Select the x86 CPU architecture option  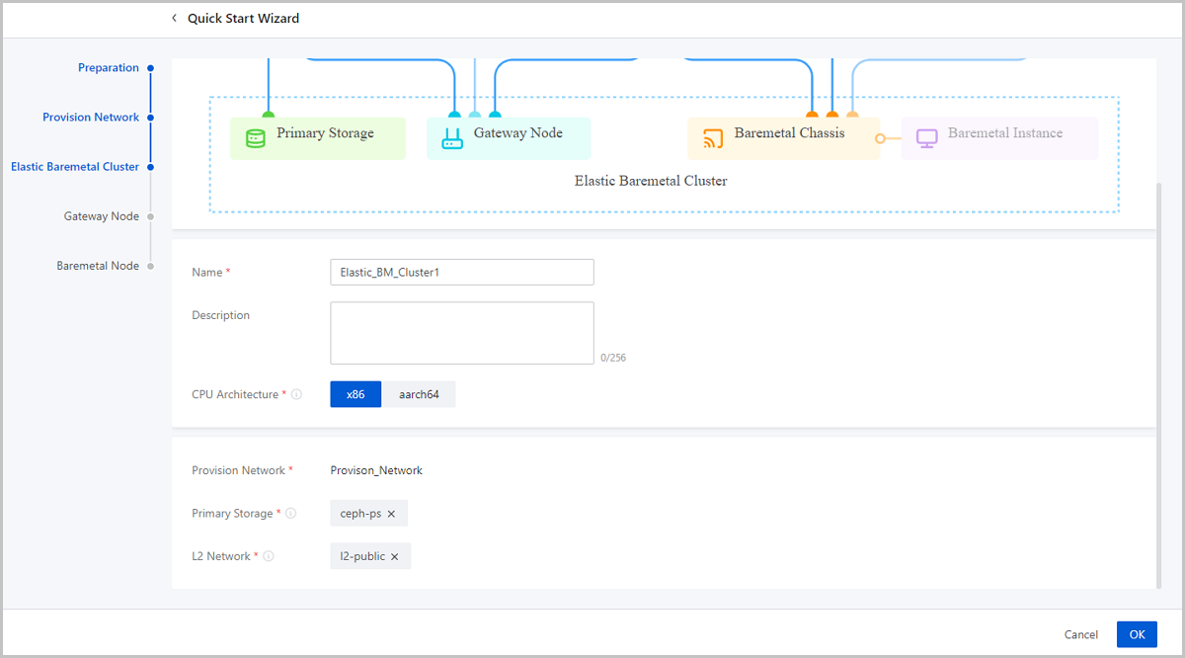(355, 394)
